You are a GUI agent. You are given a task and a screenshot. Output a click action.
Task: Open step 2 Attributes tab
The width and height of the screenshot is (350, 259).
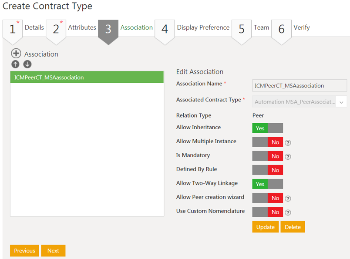point(70,28)
